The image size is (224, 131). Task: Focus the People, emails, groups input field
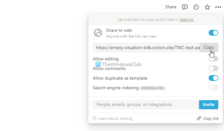point(146,104)
